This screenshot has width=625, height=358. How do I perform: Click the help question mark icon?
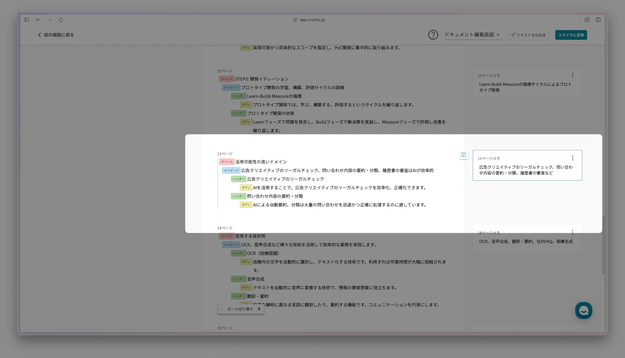point(433,35)
